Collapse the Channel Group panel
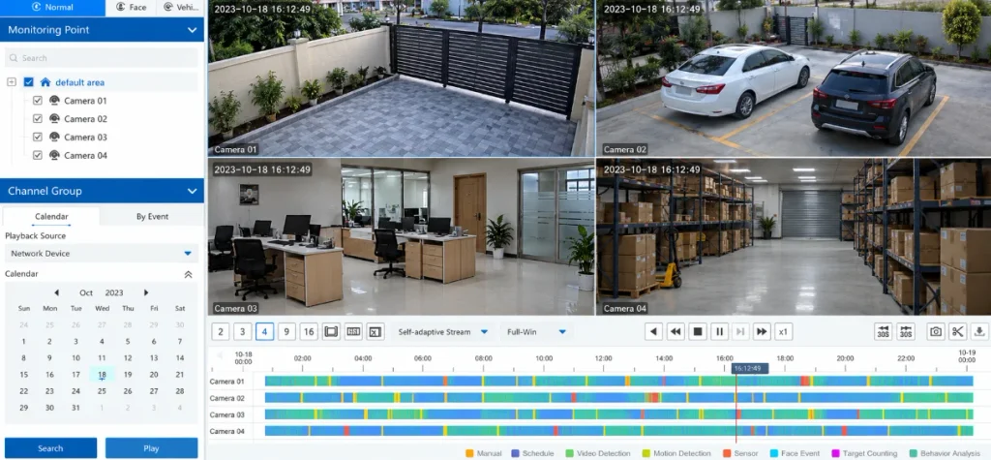This screenshot has height=460, width=991. coord(193,191)
